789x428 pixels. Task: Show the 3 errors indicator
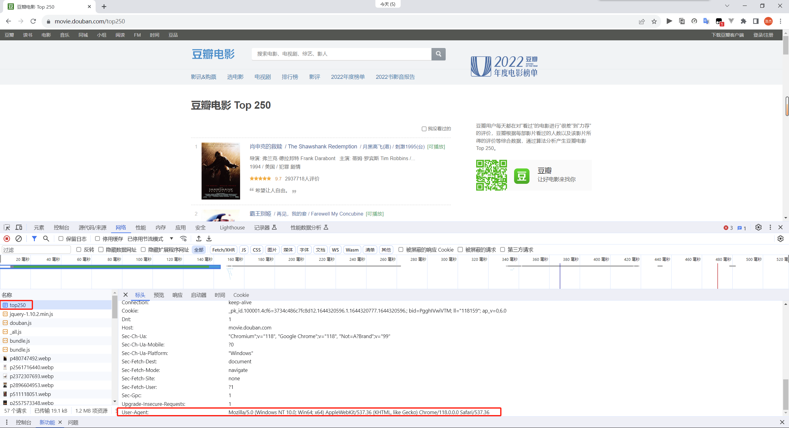[x=728, y=228]
